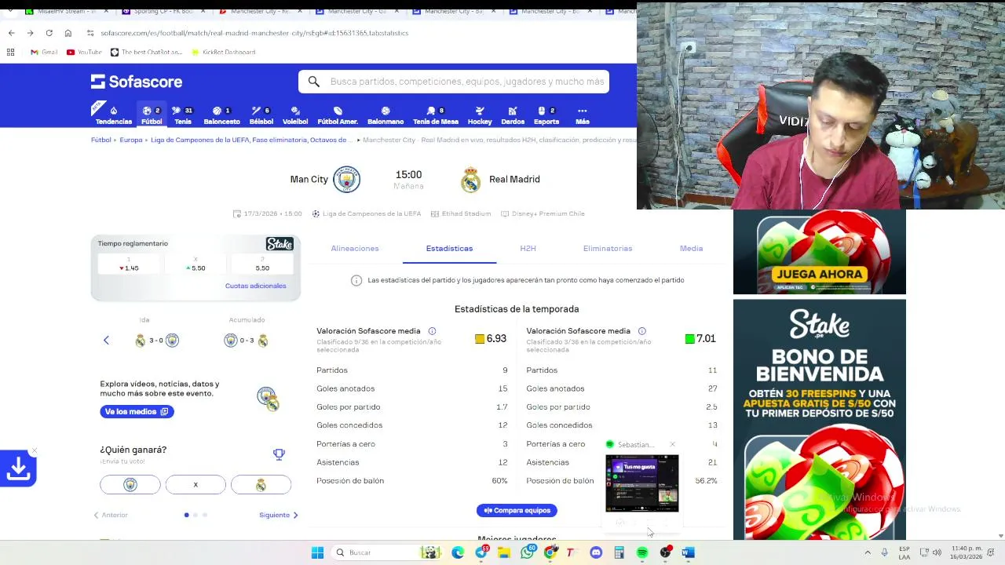The height and width of the screenshot is (565, 1005).
Task: Click the search magnifier icon
Action: click(314, 82)
